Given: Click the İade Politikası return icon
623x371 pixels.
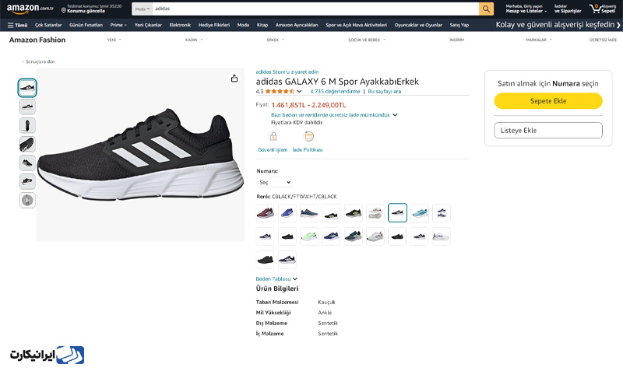Looking at the screenshot, I should [308, 136].
